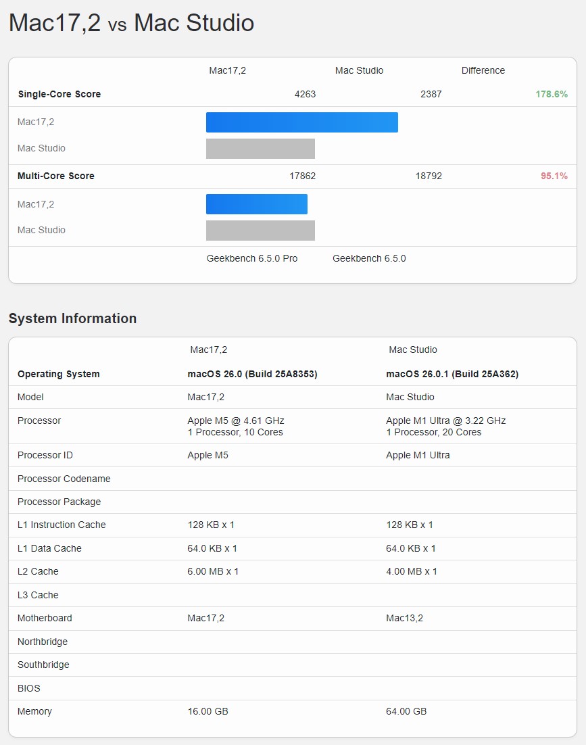Viewport: 586px width, 745px height.
Task: Select the macOS 26.0 (Build 25A8353) text
Action: 252,374
